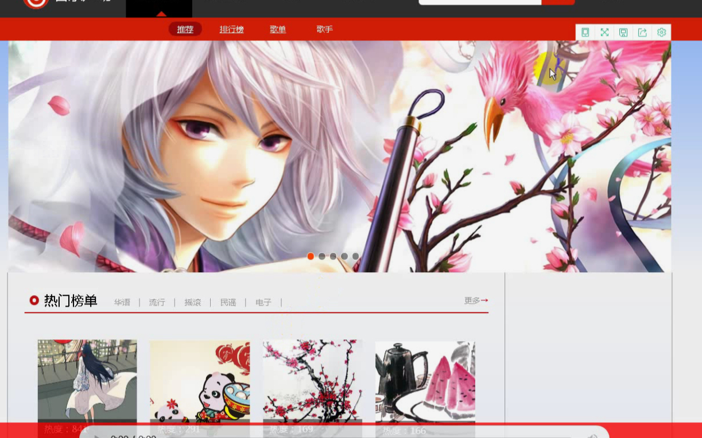The image size is (702, 438).
Task: Click the first icon in the floating toolbar
Action: coord(585,33)
